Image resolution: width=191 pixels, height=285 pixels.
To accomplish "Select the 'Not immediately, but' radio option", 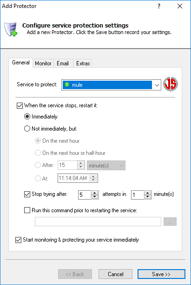I will coord(27,129).
